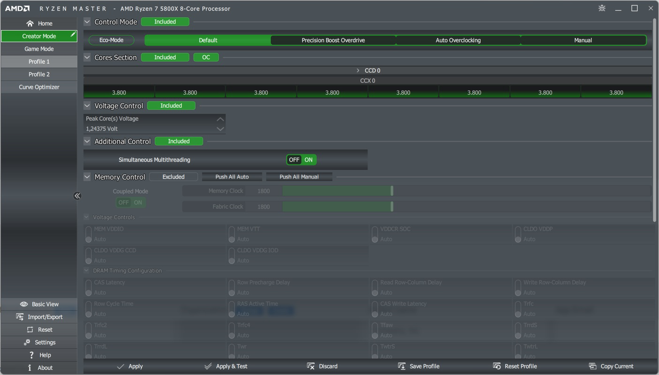Select Manual control mode
The width and height of the screenshot is (659, 375).
coord(583,40)
